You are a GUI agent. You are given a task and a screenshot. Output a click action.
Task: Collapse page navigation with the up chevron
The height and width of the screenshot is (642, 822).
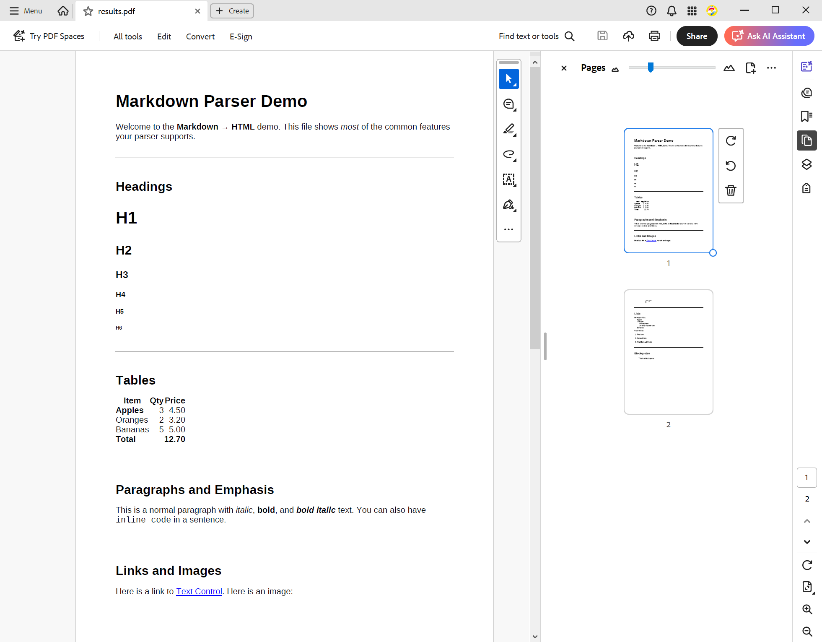point(806,521)
